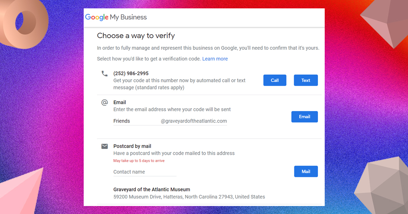Click the Postcard by mail label
The width and height of the screenshot is (408, 214).
pyautogui.click(x=132, y=146)
